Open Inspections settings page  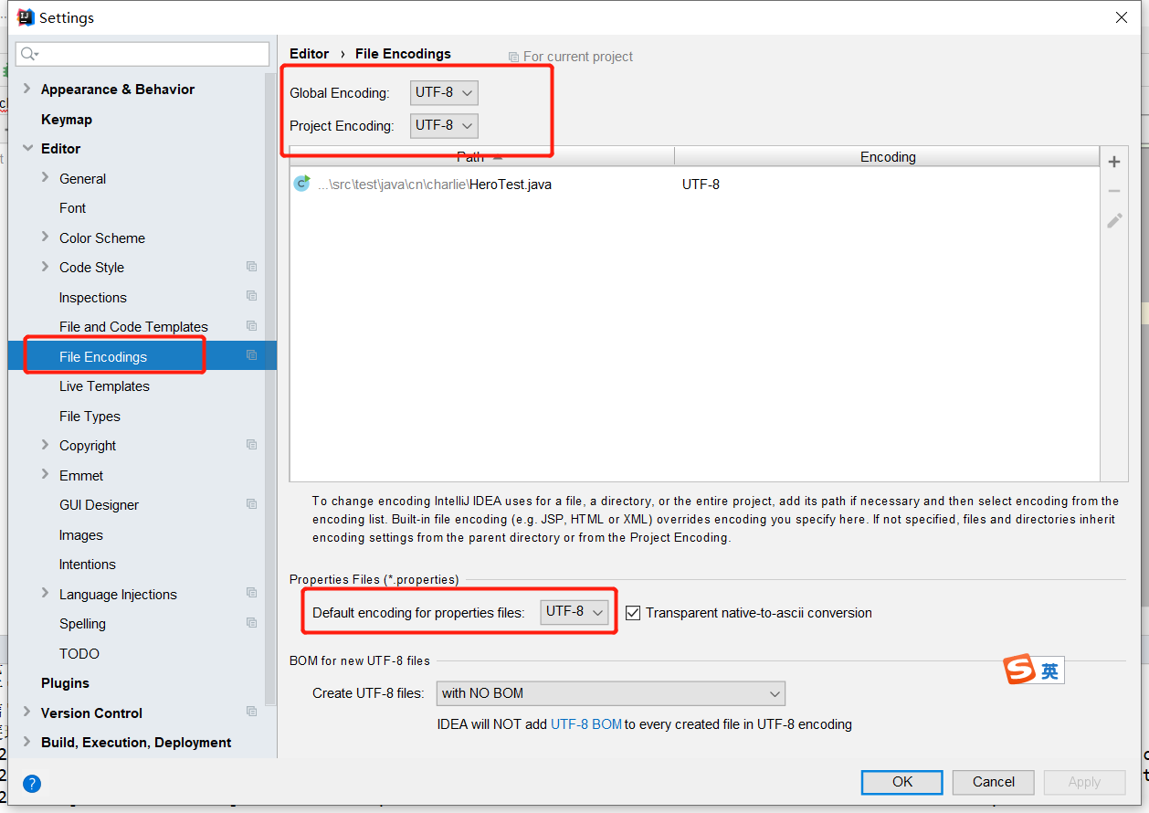[x=93, y=298]
